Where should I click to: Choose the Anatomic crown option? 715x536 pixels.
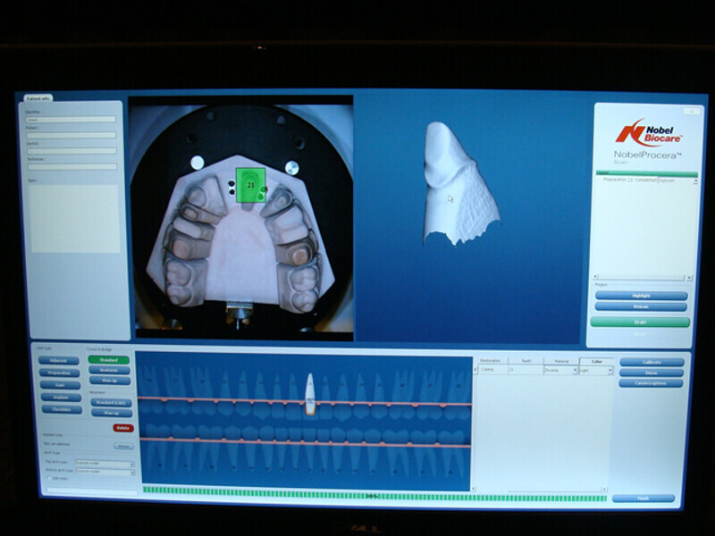(x=108, y=371)
